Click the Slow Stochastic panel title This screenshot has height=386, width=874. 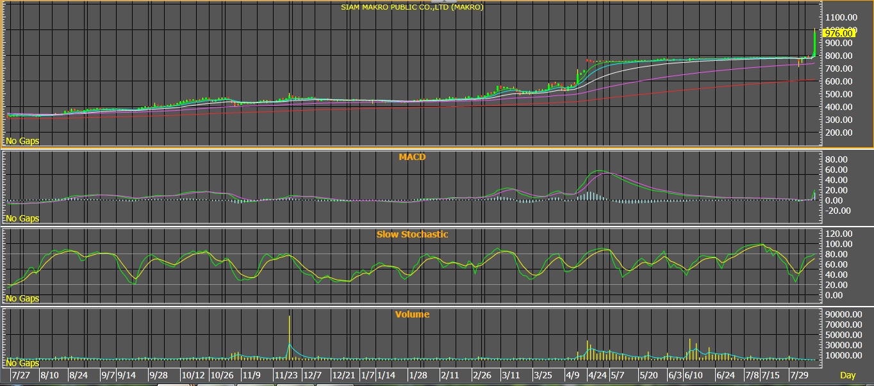(412, 234)
